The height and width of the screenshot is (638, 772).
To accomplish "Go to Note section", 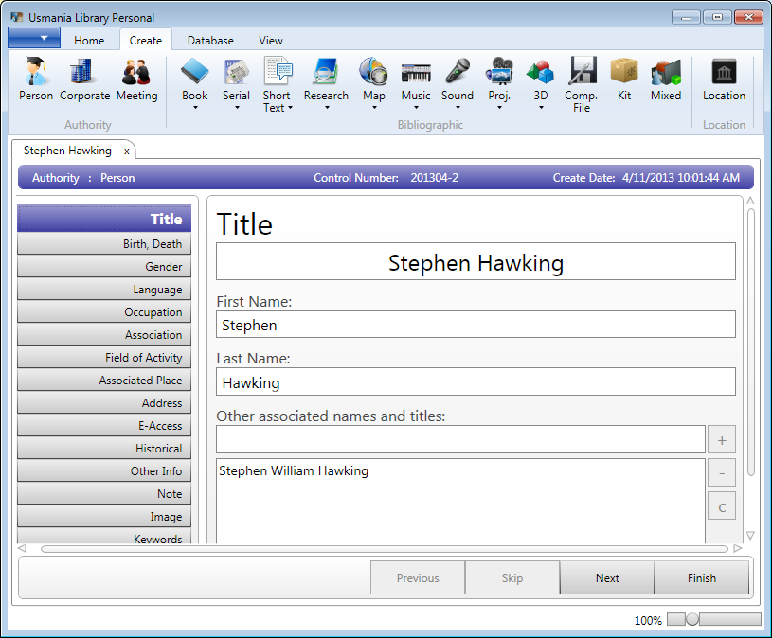I will click(104, 493).
